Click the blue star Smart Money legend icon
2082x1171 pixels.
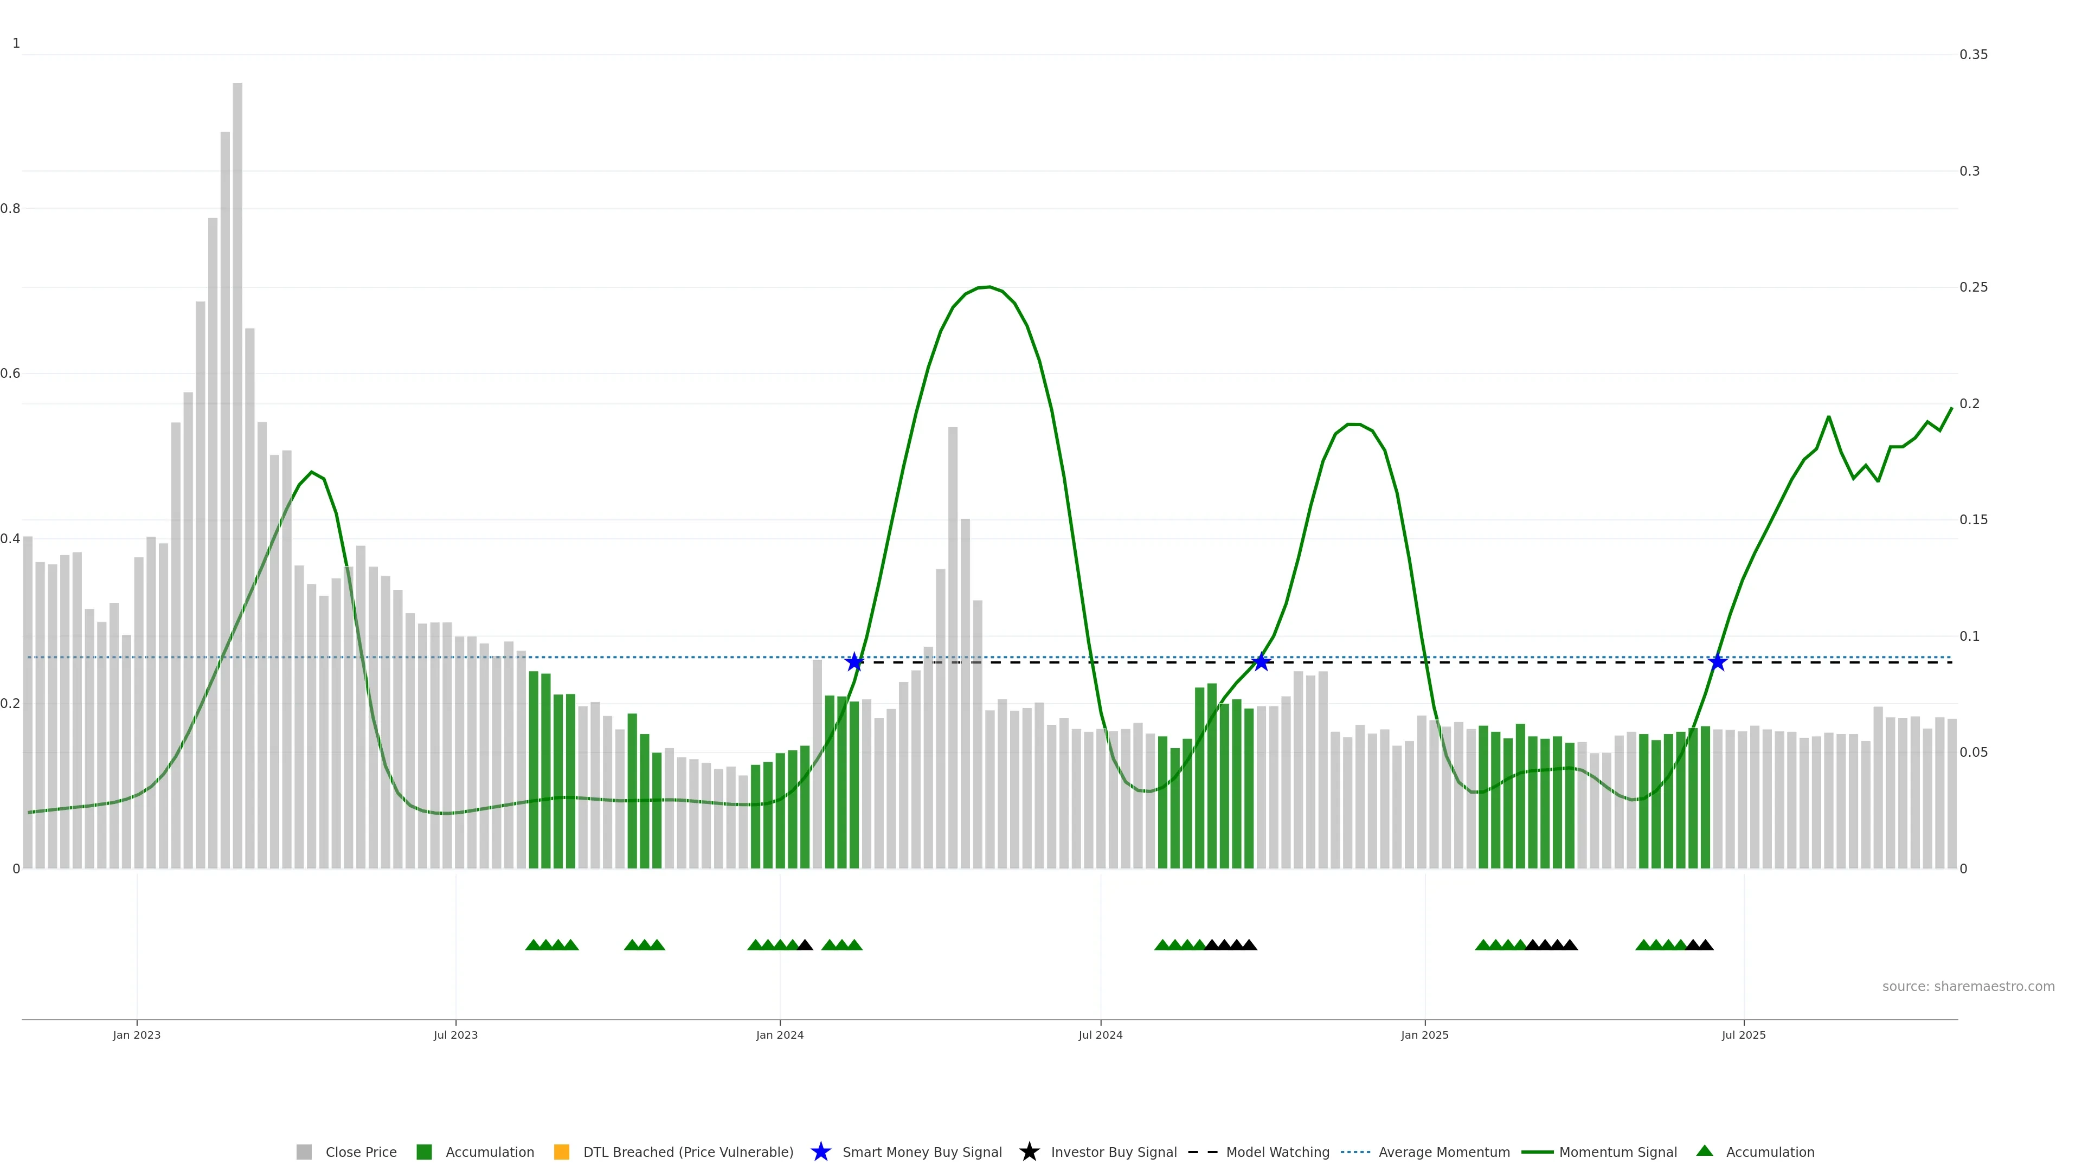tap(820, 1151)
